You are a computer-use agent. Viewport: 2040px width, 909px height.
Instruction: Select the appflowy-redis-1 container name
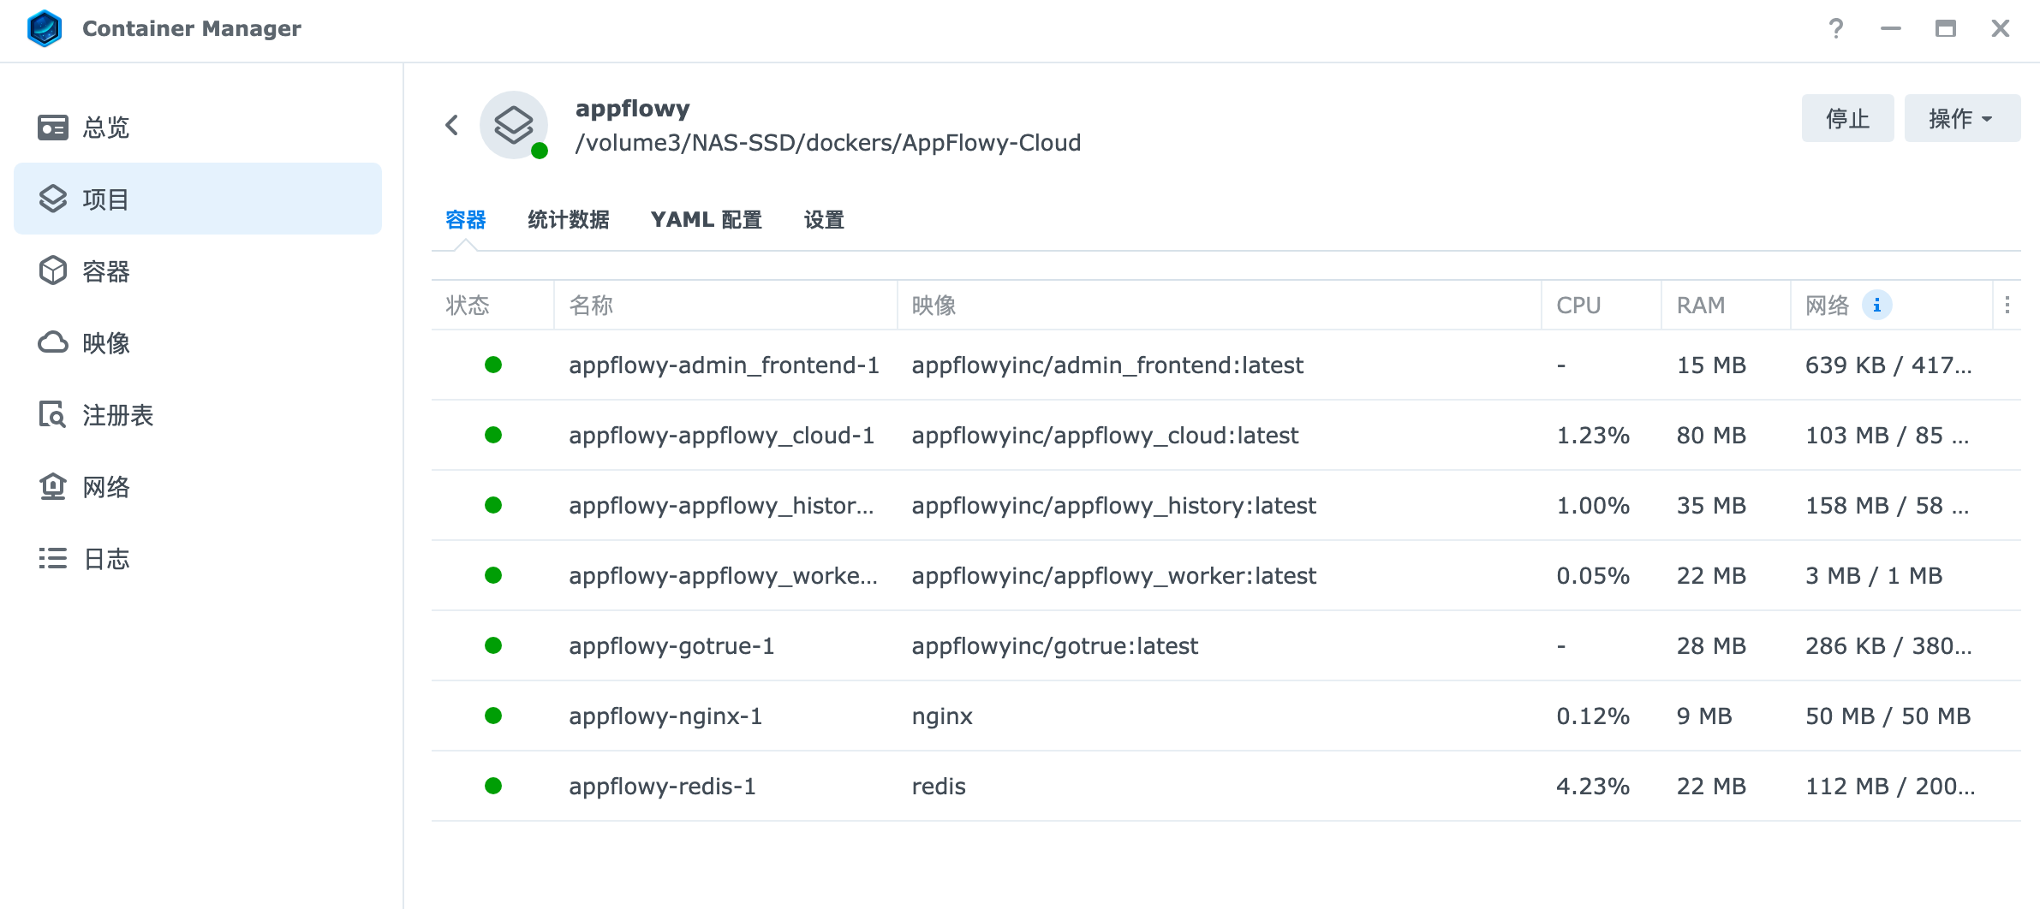pos(662,787)
